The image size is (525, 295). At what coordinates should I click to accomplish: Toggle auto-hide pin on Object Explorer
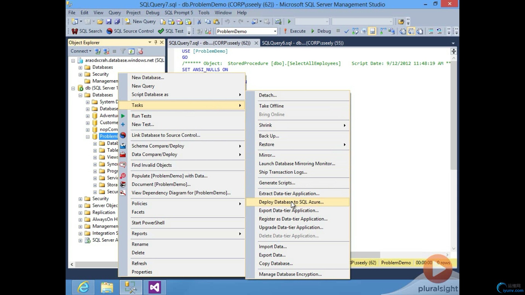pyautogui.click(x=156, y=42)
